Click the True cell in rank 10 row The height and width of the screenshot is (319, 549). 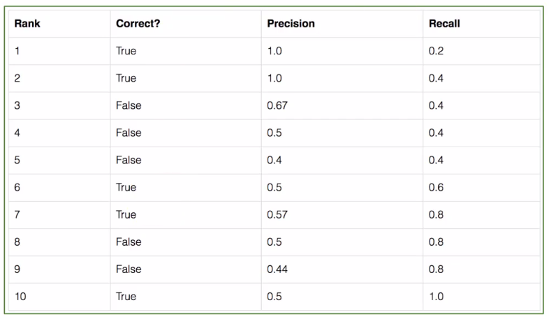126,296
